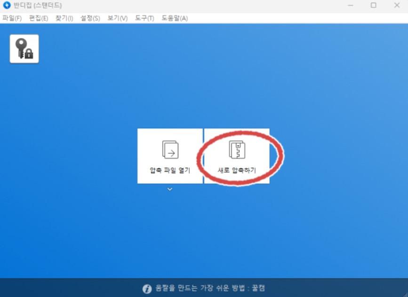This screenshot has height=297, width=408.
Task: Open the 설정(S) menu
Action: [x=90, y=18]
